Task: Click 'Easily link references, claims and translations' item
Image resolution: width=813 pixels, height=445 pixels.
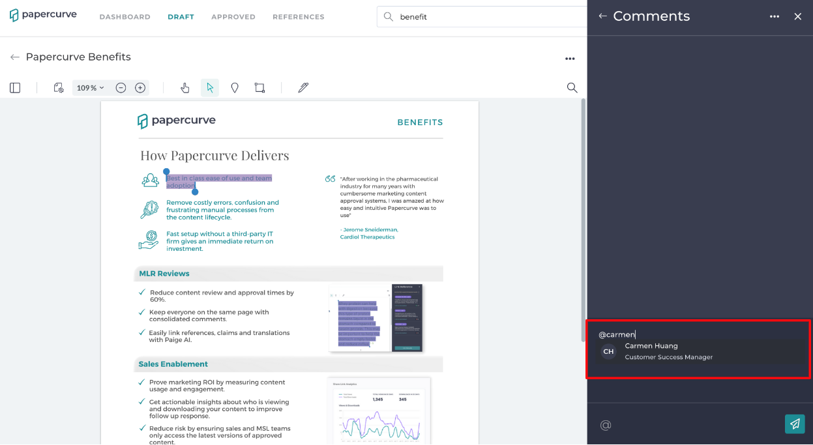Action: click(219, 336)
